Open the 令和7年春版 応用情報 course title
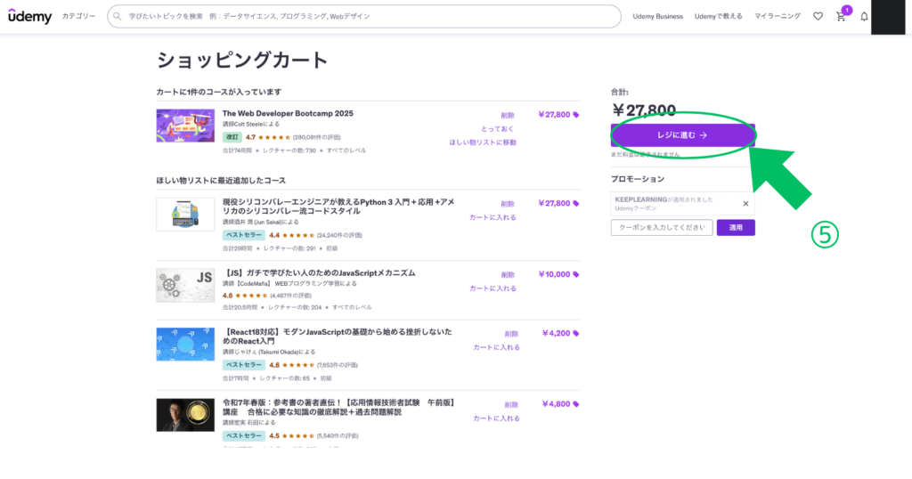Screen dimensions: 912x479 (339, 407)
